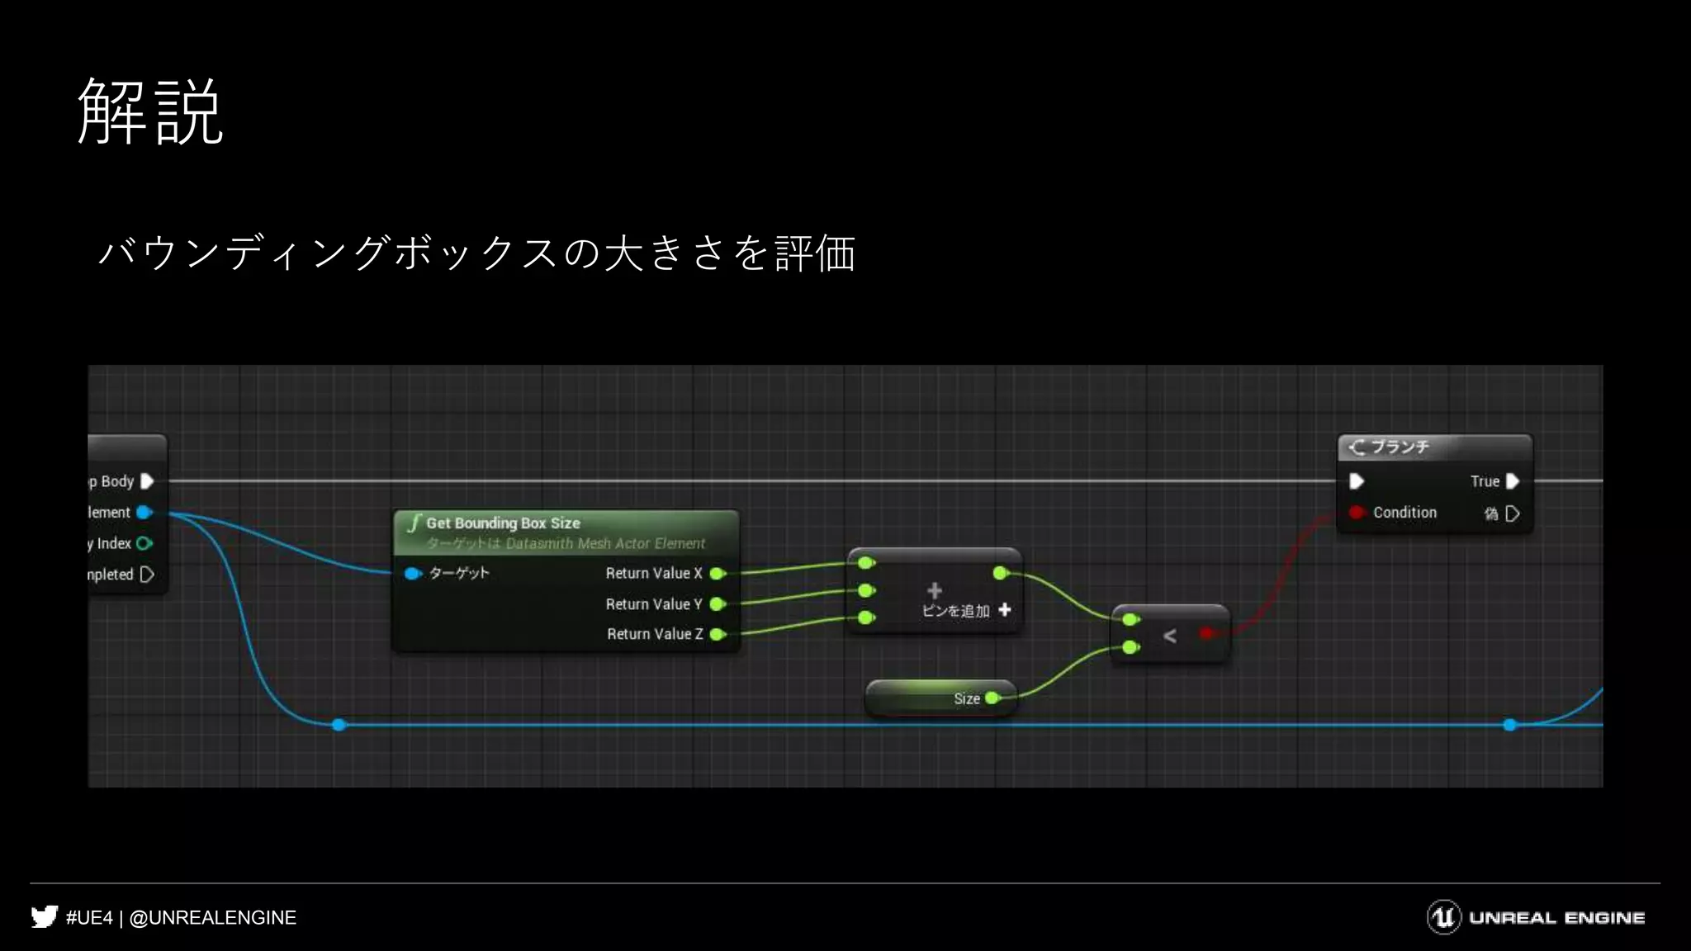Viewport: 1691px width, 951px height.
Task: Click the Branch node True exec pin
Action: tap(1513, 481)
